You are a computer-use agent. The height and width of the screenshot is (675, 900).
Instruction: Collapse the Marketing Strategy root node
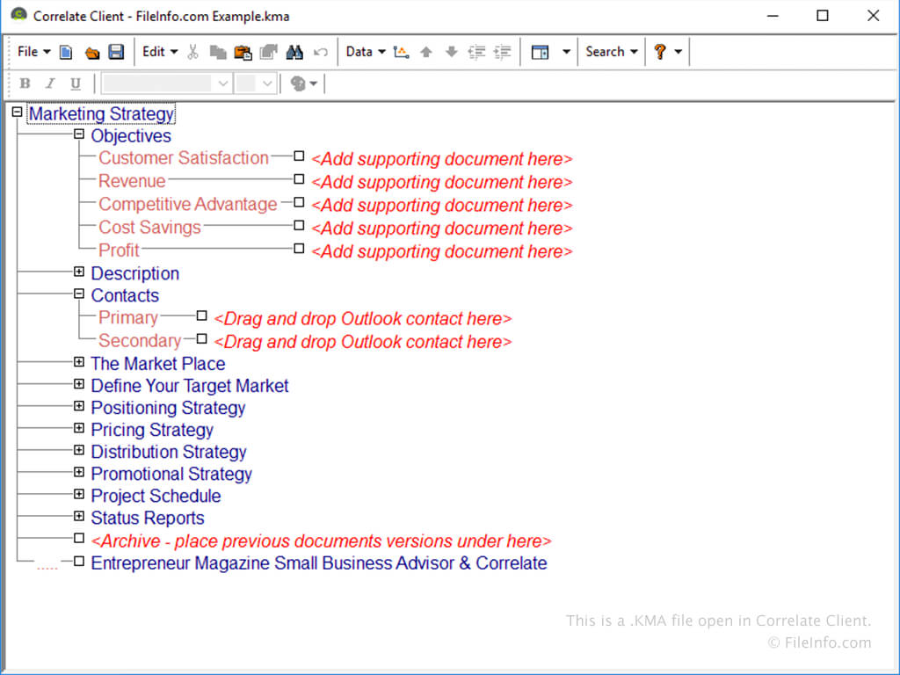[x=18, y=112]
